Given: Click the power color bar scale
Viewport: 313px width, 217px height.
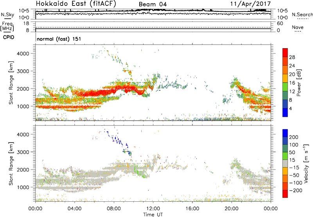Looking at the screenshot, I should click(x=285, y=83).
